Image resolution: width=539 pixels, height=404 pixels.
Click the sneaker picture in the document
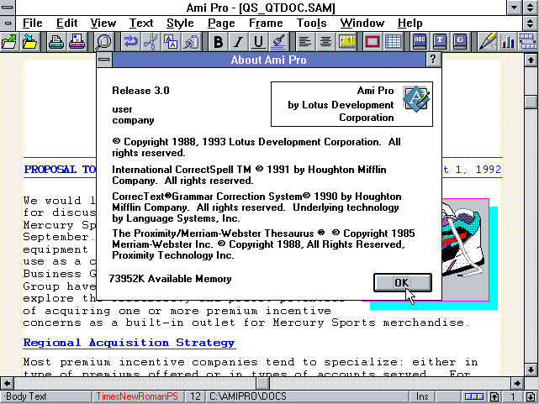point(465,249)
